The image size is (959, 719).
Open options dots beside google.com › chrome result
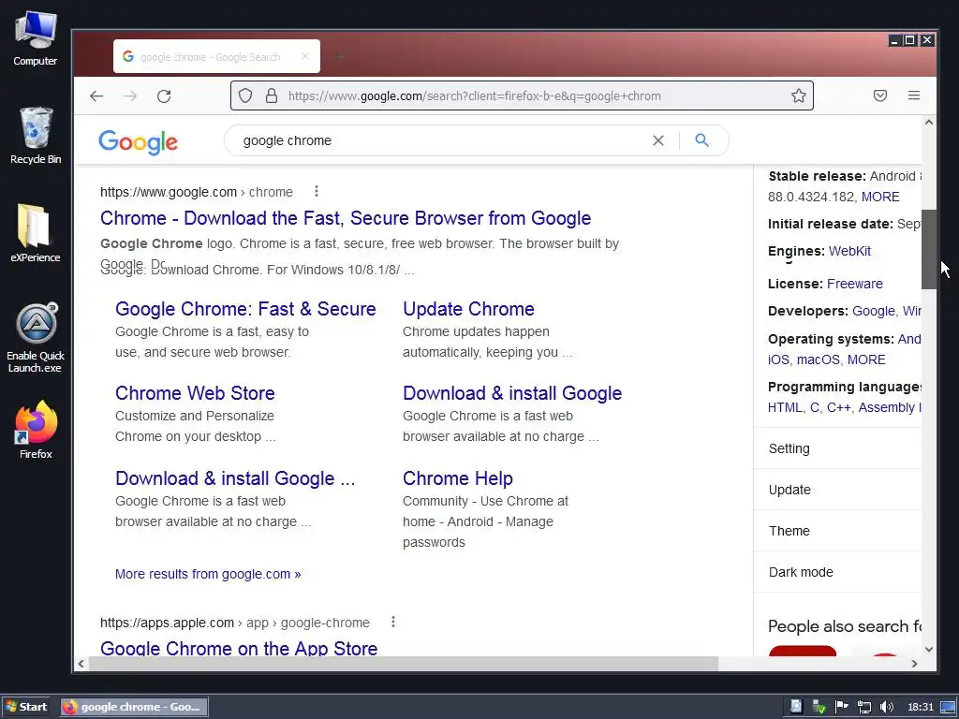pyautogui.click(x=317, y=191)
